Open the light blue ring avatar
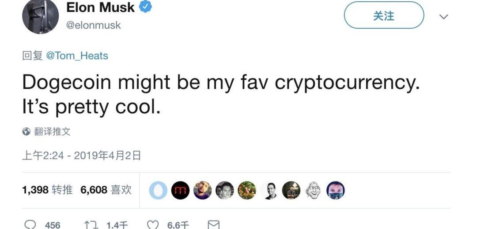 click(x=158, y=190)
